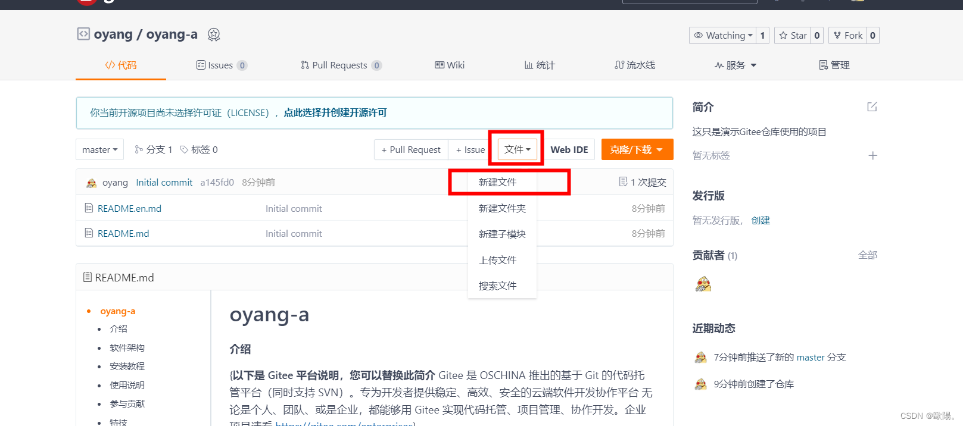963x426 pixels.
Task: Select 新建文件 from the menu
Action: pos(502,182)
